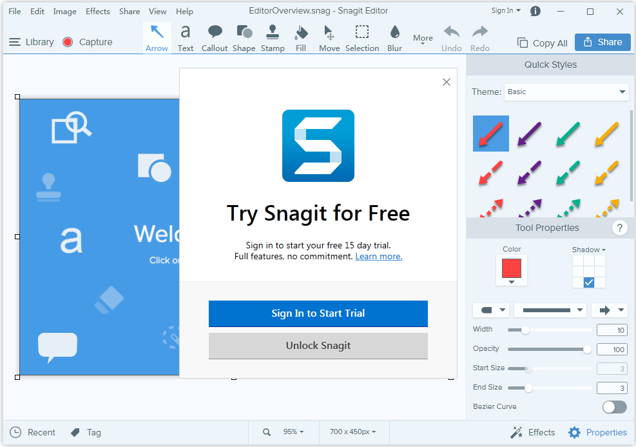Viewport: 636px width, 447px height.
Task: Open the 95% zoom dropdown
Action: click(293, 432)
